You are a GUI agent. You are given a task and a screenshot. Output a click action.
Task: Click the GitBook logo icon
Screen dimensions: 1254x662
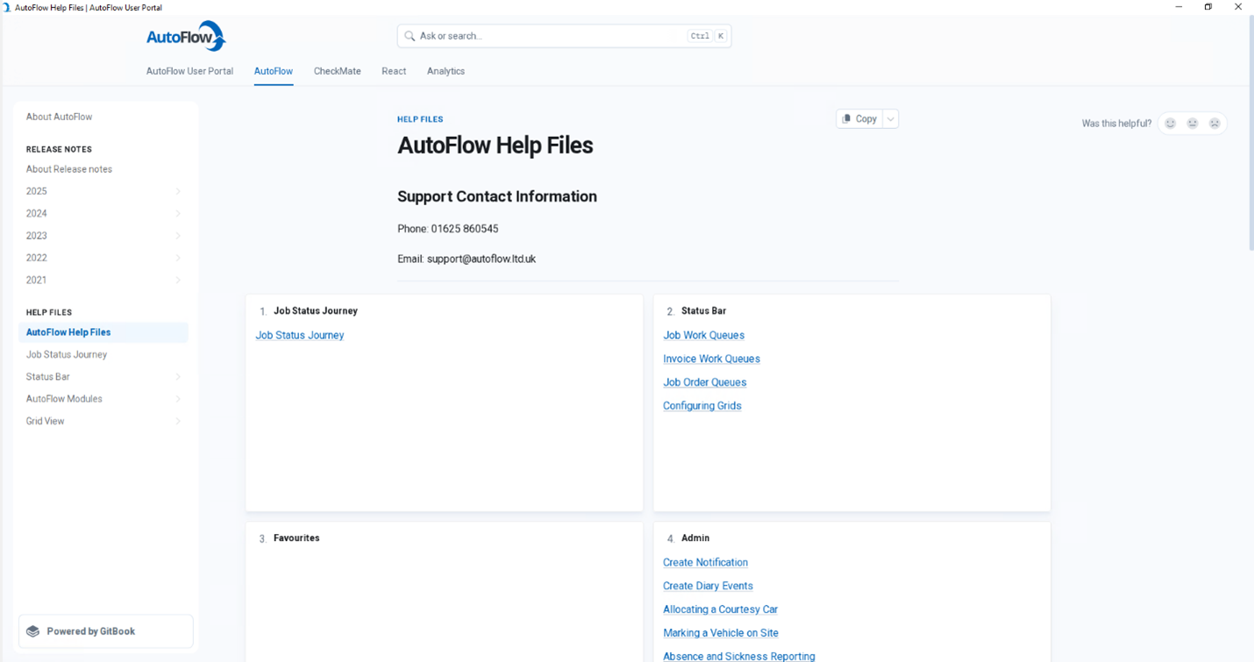(x=33, y=631)
